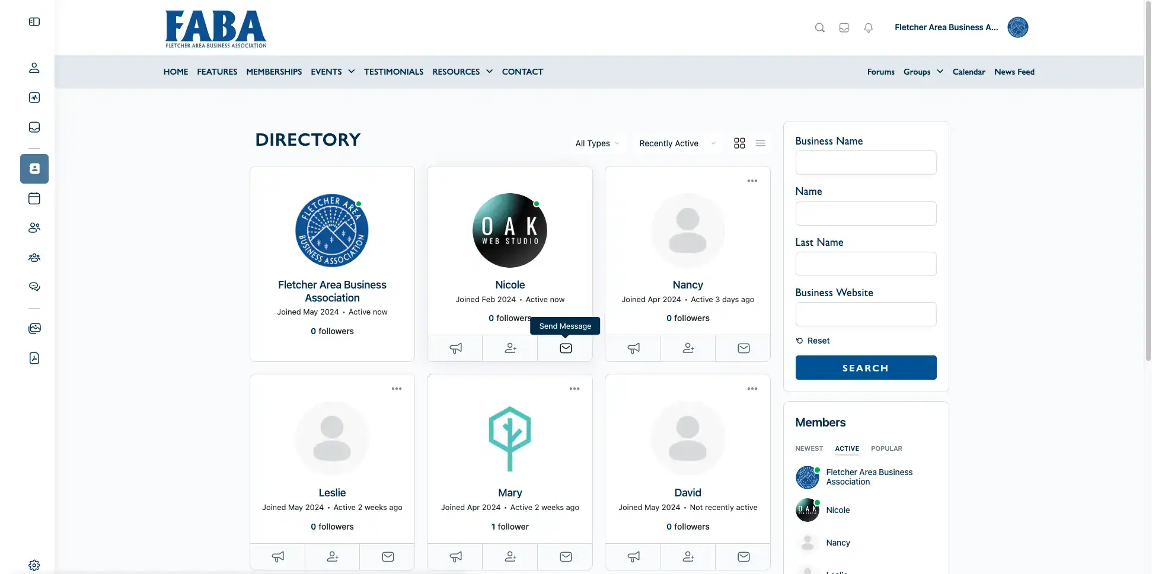Open the documents icon in left sidebar
The height and width of the screenshot is (574, 1152).
pyautogui.click(x=34, y=358)
